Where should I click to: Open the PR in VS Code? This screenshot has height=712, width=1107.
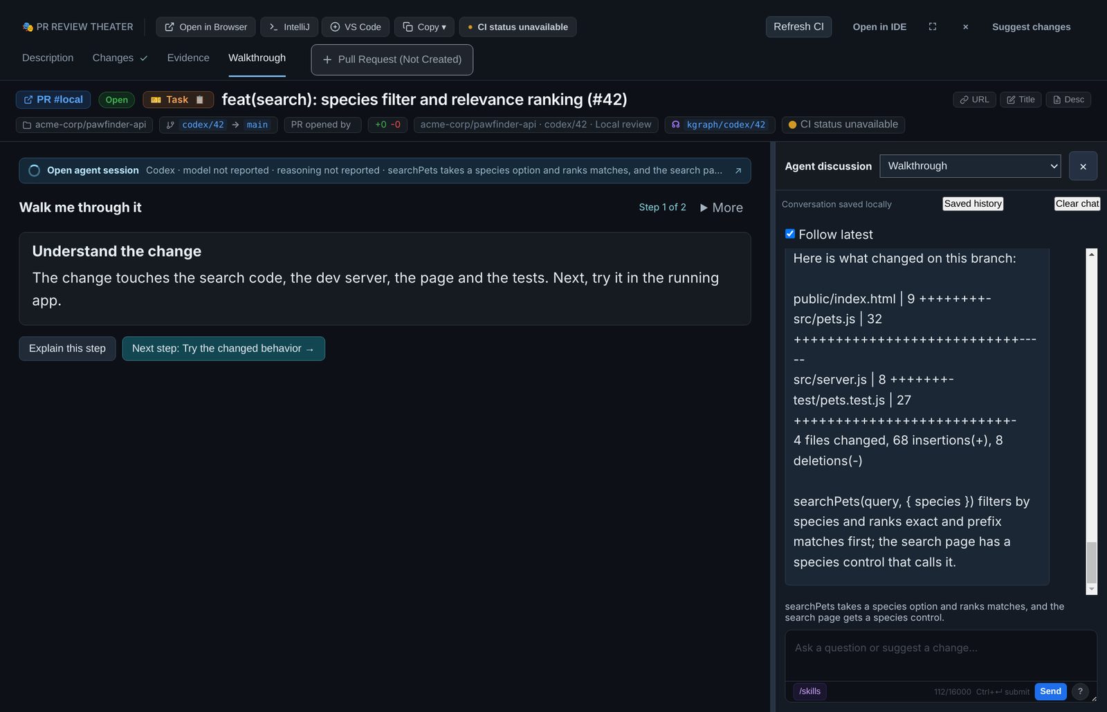pyautogui.click(x=356, y=27)
